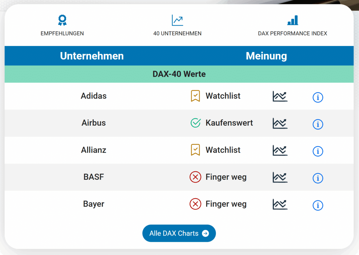Click the info icon for BASF
The width and height of the screenshot is (359, 255).
(318, 178)
